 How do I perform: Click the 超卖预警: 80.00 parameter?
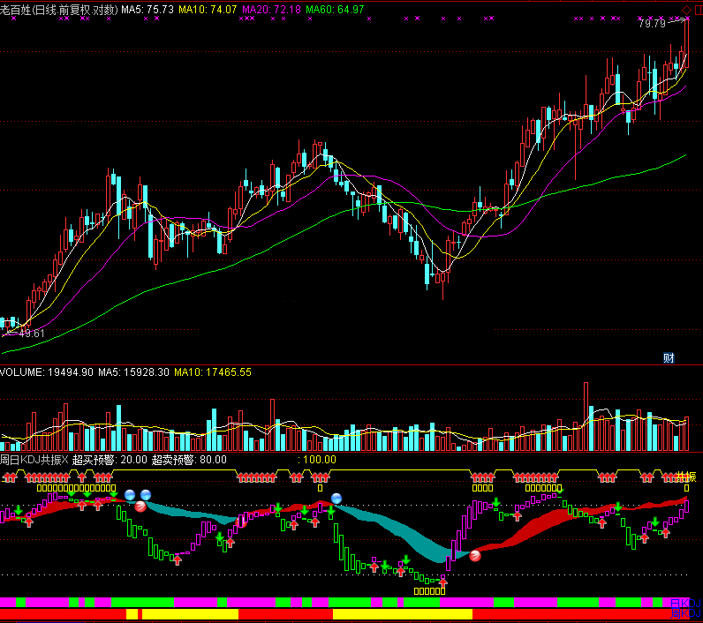pos(189,460)
